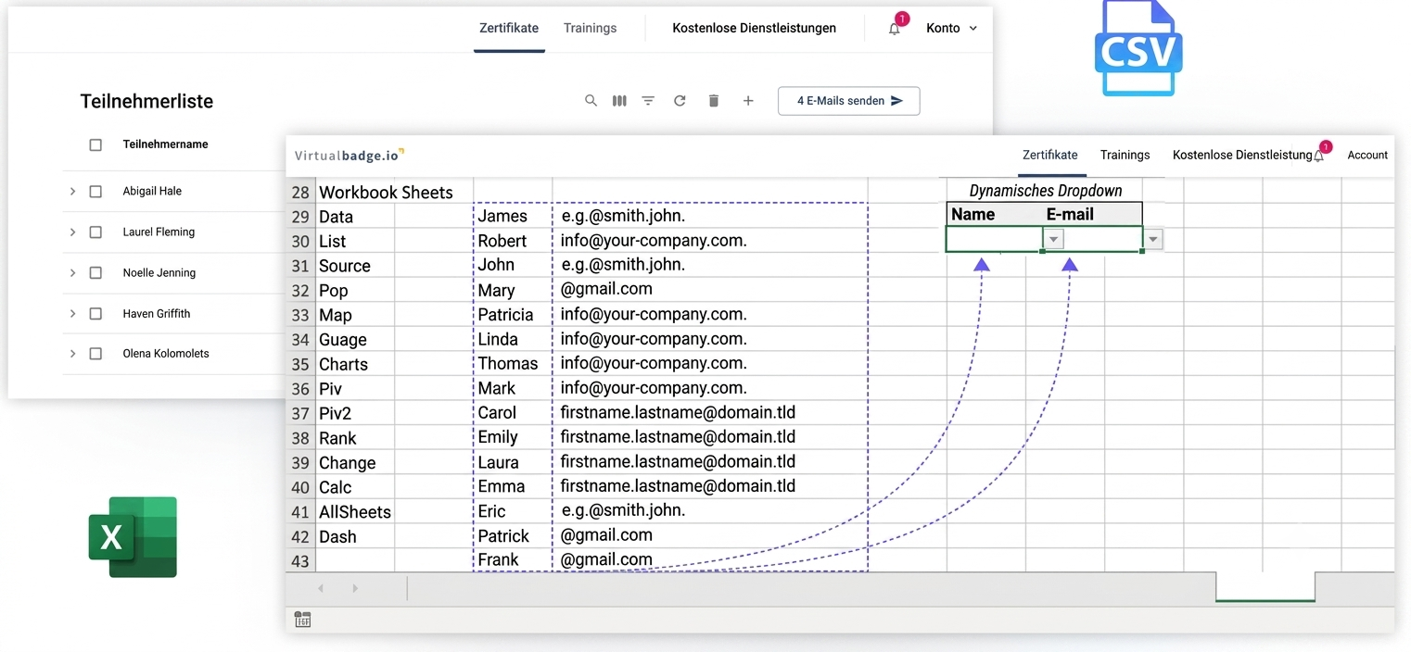The width and height of the screenshot is (1411, 652).
Task: Select the E-mail dropdown input cell
Action: [1093, 240]
